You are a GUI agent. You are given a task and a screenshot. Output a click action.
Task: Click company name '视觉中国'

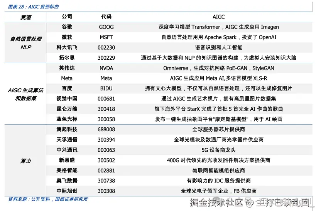coord(67,99)
